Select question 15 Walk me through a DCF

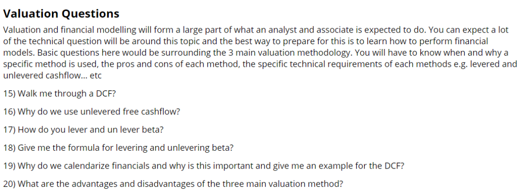tap(60, 94)
